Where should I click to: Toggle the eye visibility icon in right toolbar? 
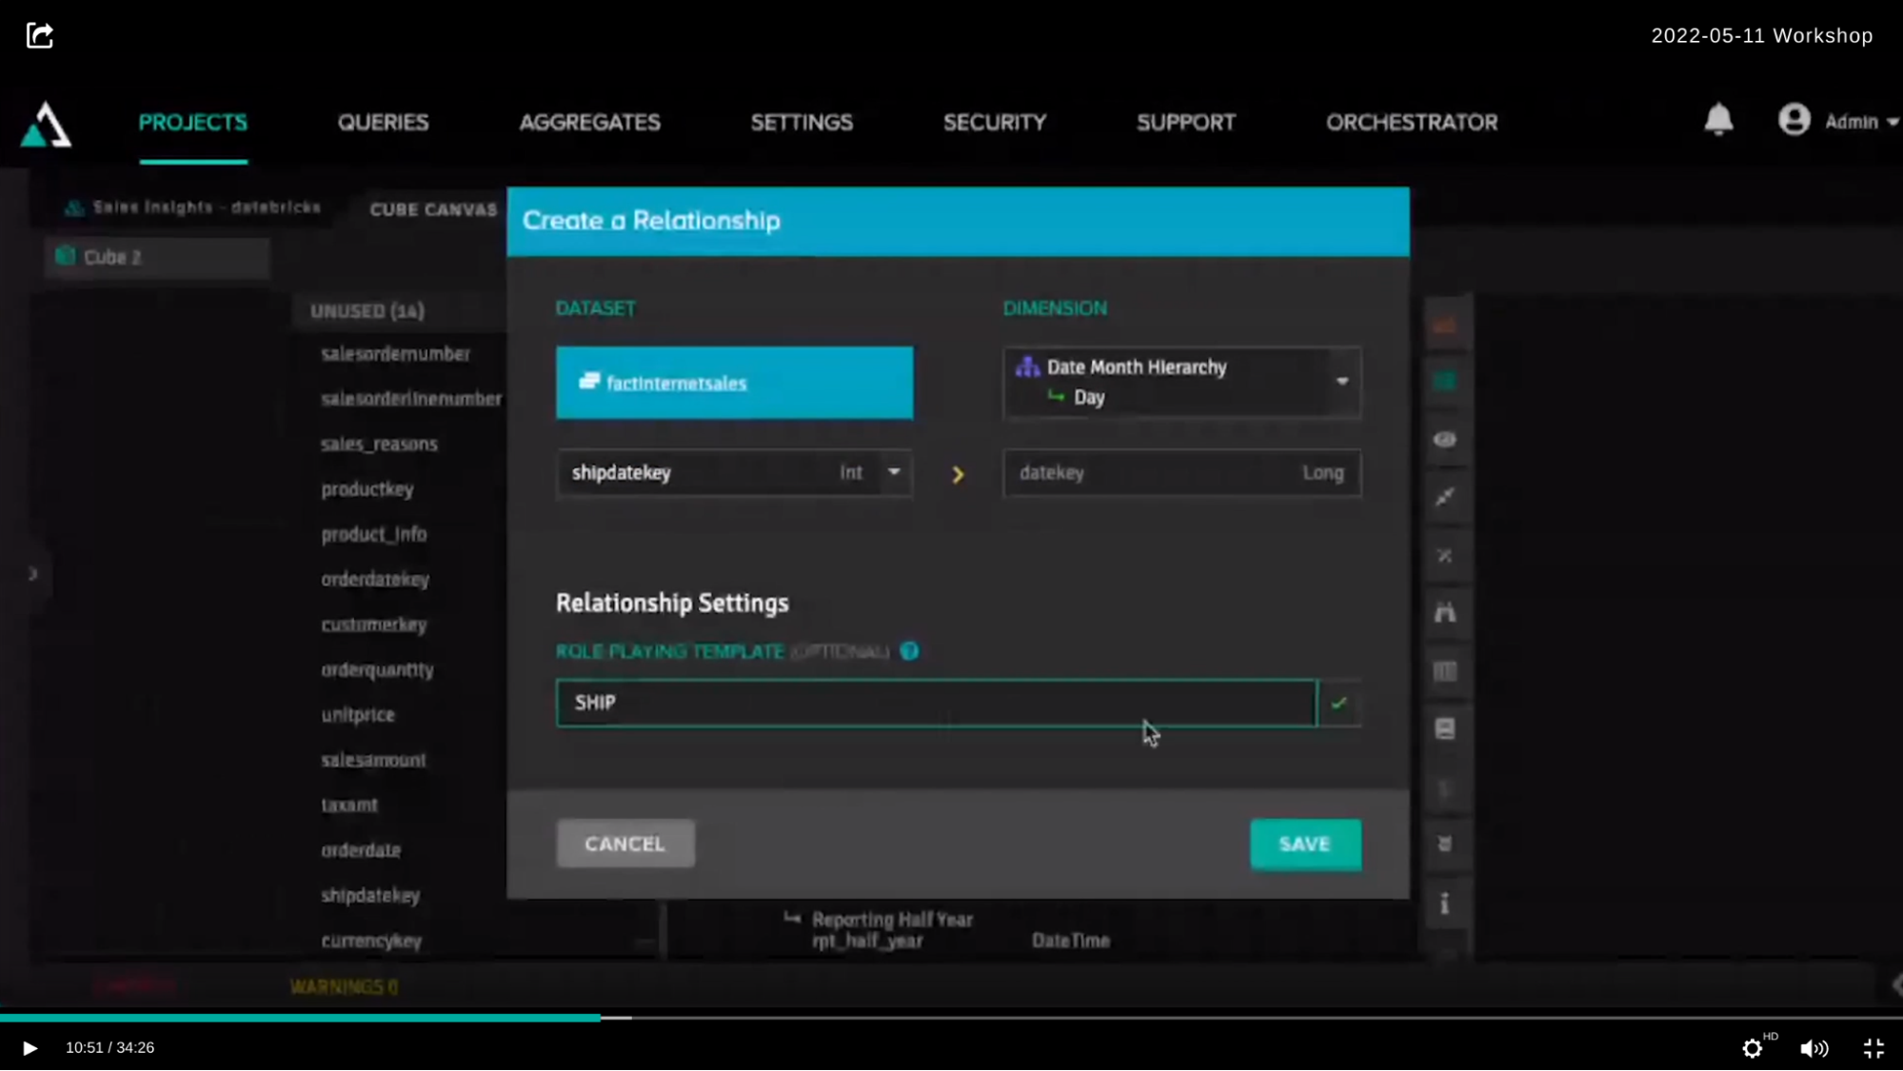pos(1445,440)
